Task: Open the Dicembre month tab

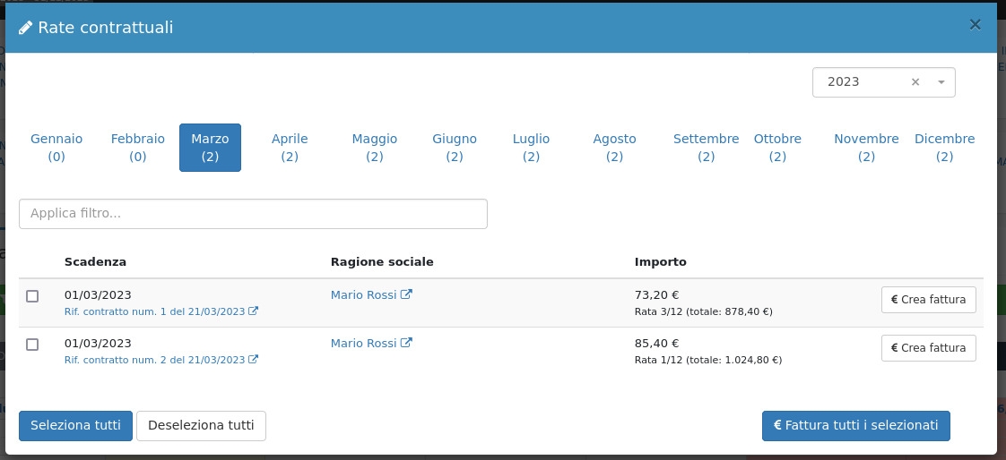Action: click(944, 148)
